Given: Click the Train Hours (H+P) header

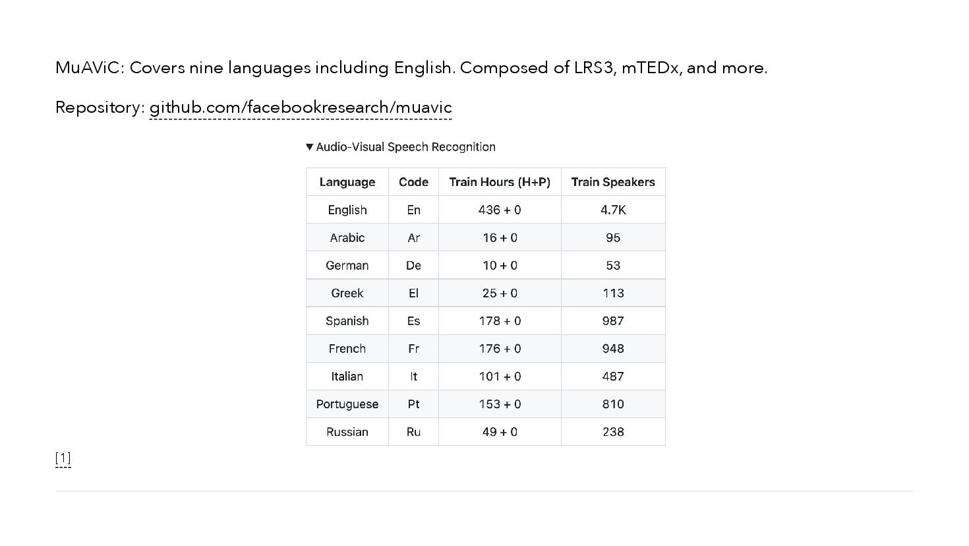Looking at the screenshot, I should tap(499, 182).
